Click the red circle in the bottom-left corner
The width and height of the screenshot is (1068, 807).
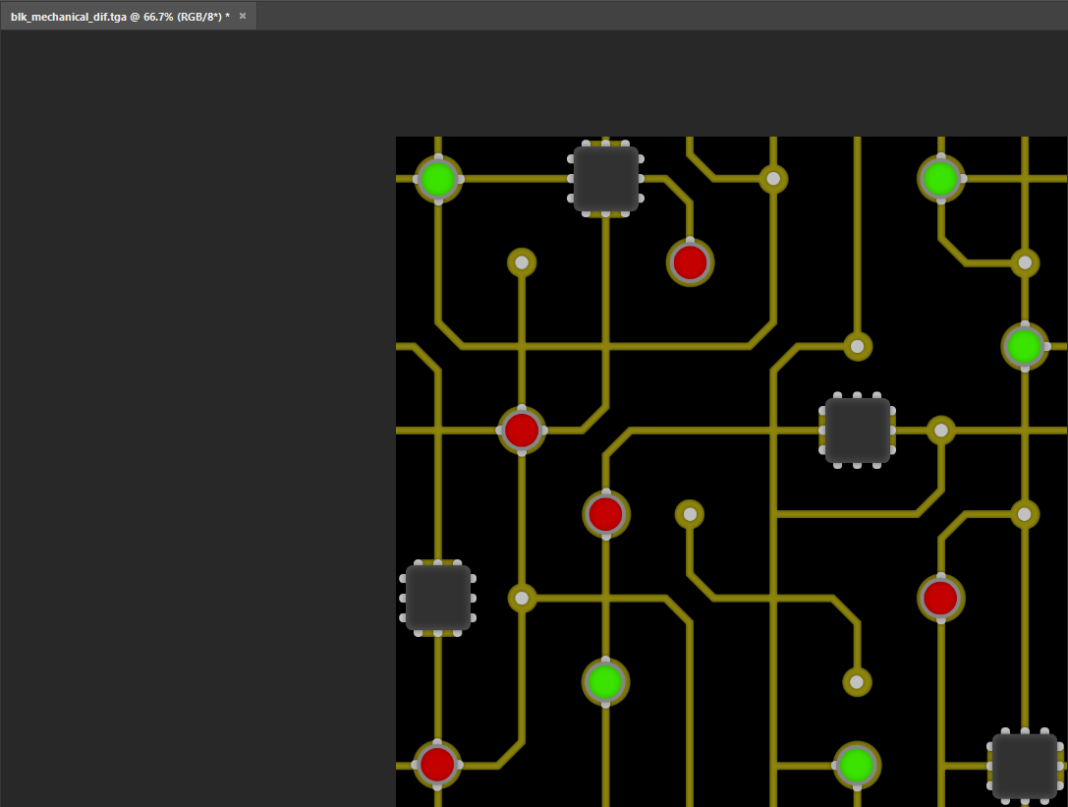pos(437,765)
